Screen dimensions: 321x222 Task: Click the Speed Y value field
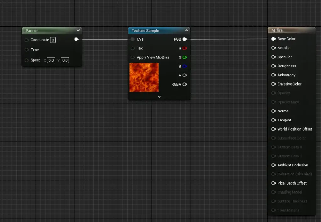[65, 60]
